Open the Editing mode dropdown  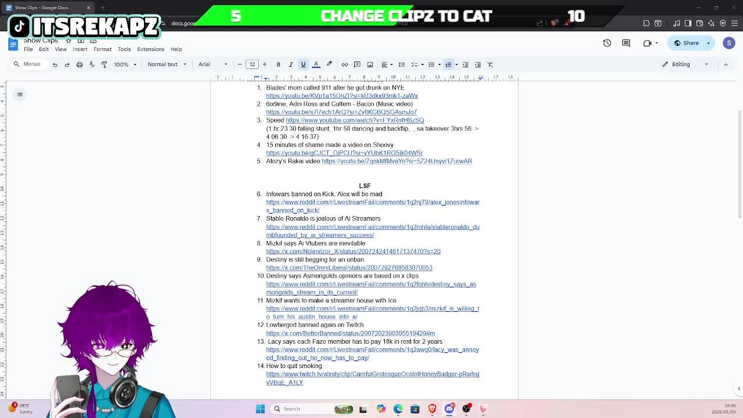click(x=686, y=64)
